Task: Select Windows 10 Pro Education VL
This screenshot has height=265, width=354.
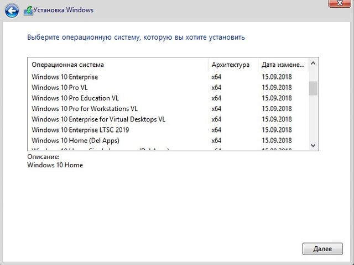Action: (168, 98)
